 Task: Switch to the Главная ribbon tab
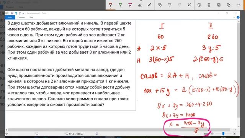(21, 17)
